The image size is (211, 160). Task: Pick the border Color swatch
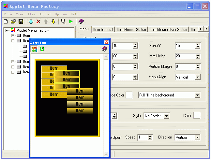point(197,115)
